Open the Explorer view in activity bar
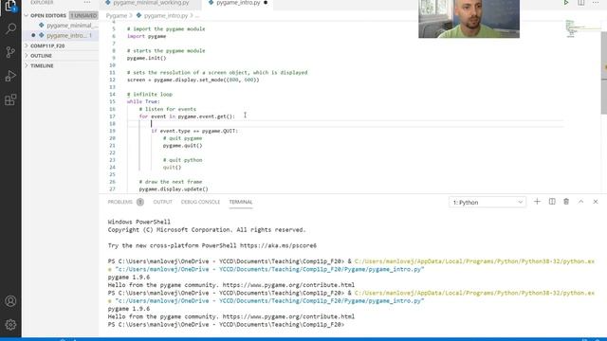The height and width of the screenshot is (341, 607). [10, 6]
